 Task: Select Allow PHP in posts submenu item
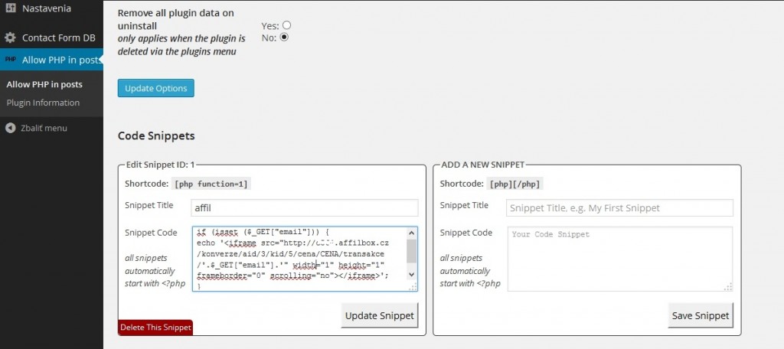pyautogui.click(x=44, y=84)
